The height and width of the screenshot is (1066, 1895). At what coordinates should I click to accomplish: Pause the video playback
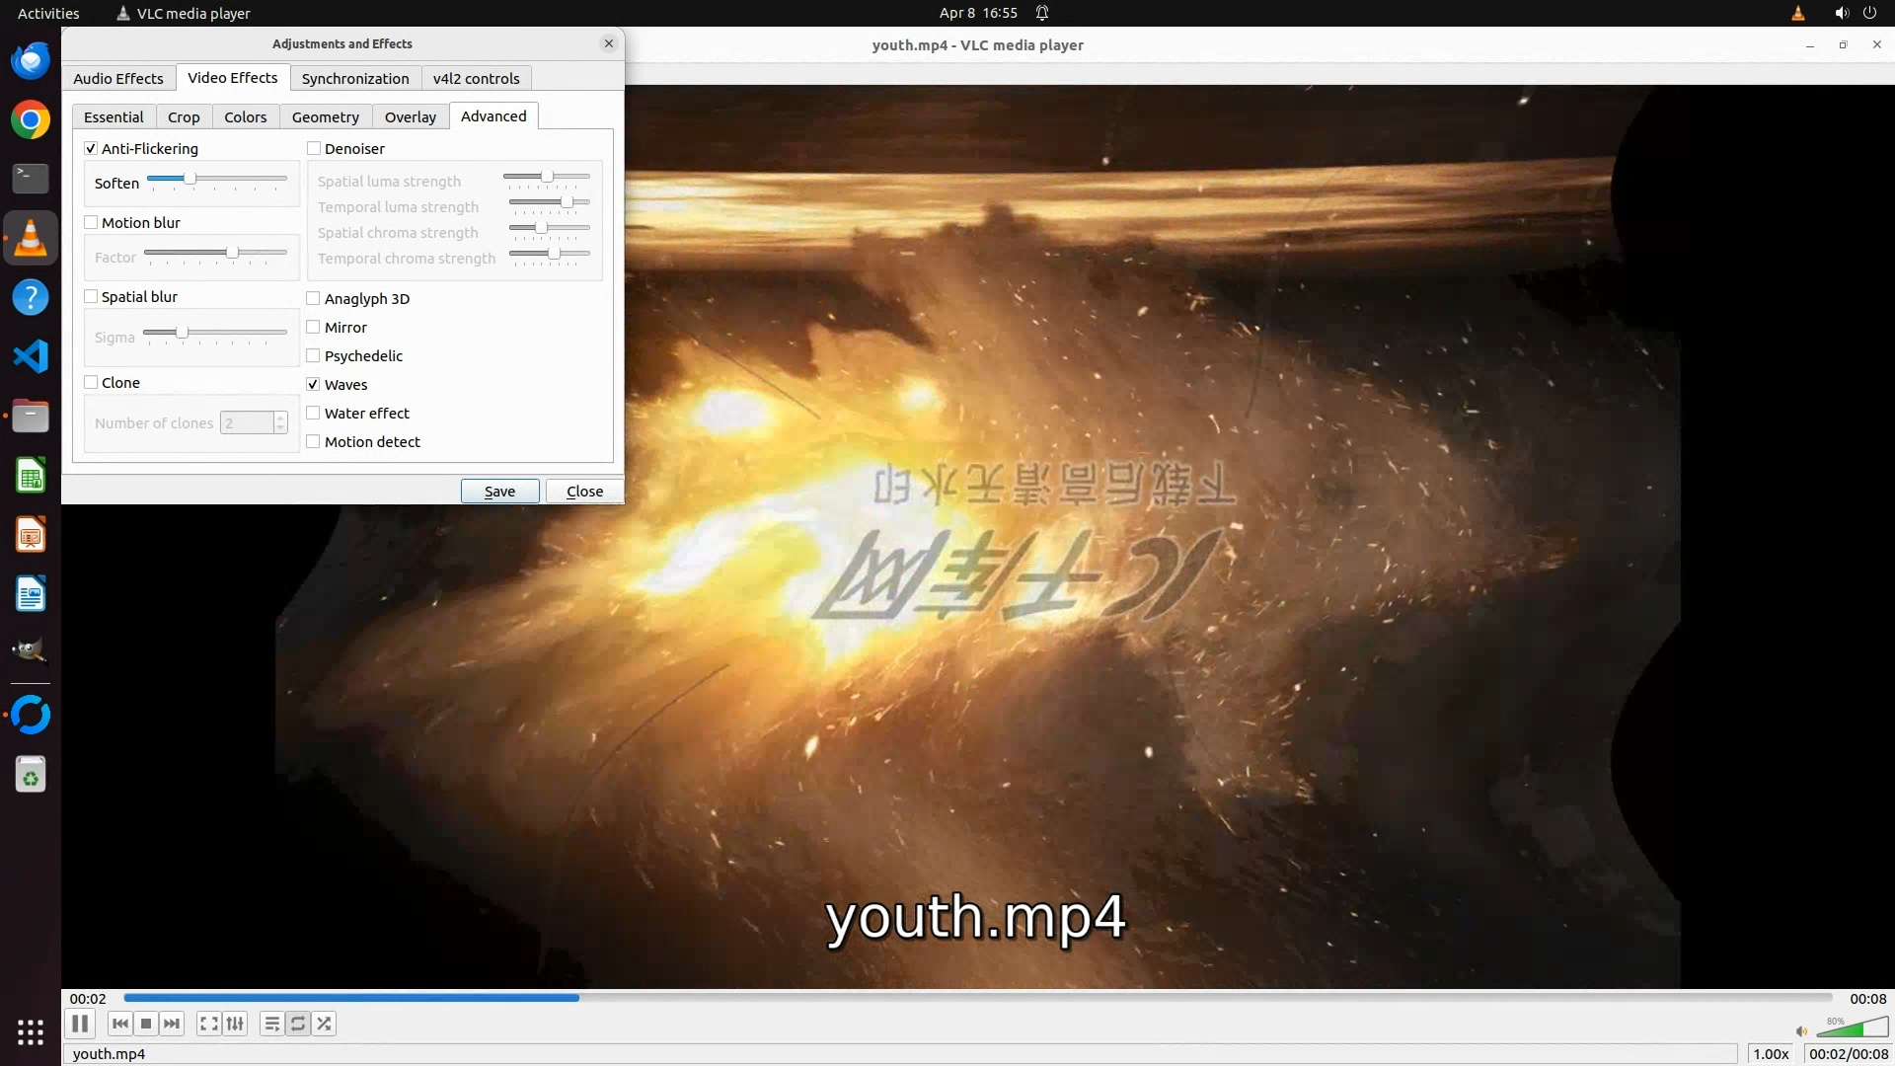click(x=80, y=1024)
